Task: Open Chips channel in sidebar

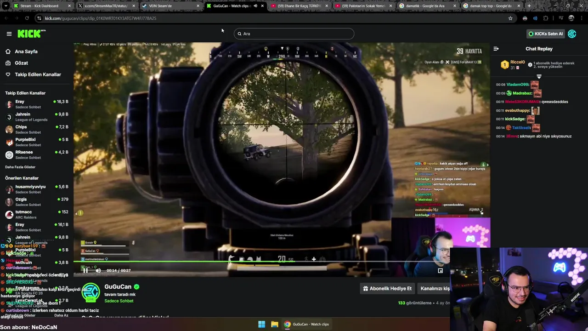Action: (37, 129)
